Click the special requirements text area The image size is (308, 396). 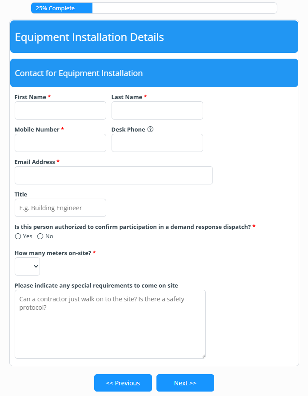[x=110, y=324]
